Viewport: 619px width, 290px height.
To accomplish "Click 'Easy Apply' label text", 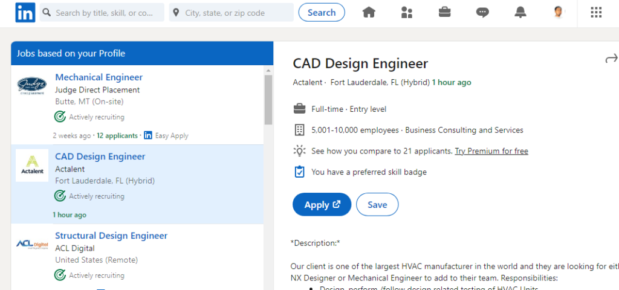I will [172, 135].
